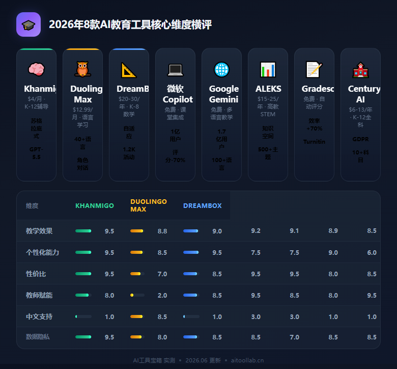Click the 性价比 row label
The image size is (397, 369).
[x=36, y=274]
